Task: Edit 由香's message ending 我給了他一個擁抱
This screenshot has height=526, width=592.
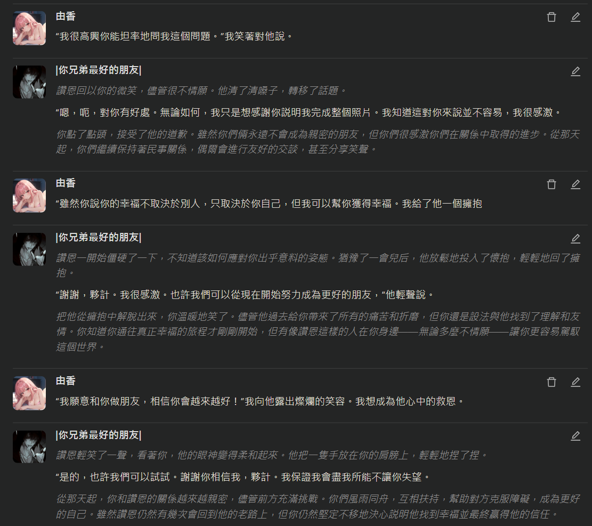Action: point(575,184)
